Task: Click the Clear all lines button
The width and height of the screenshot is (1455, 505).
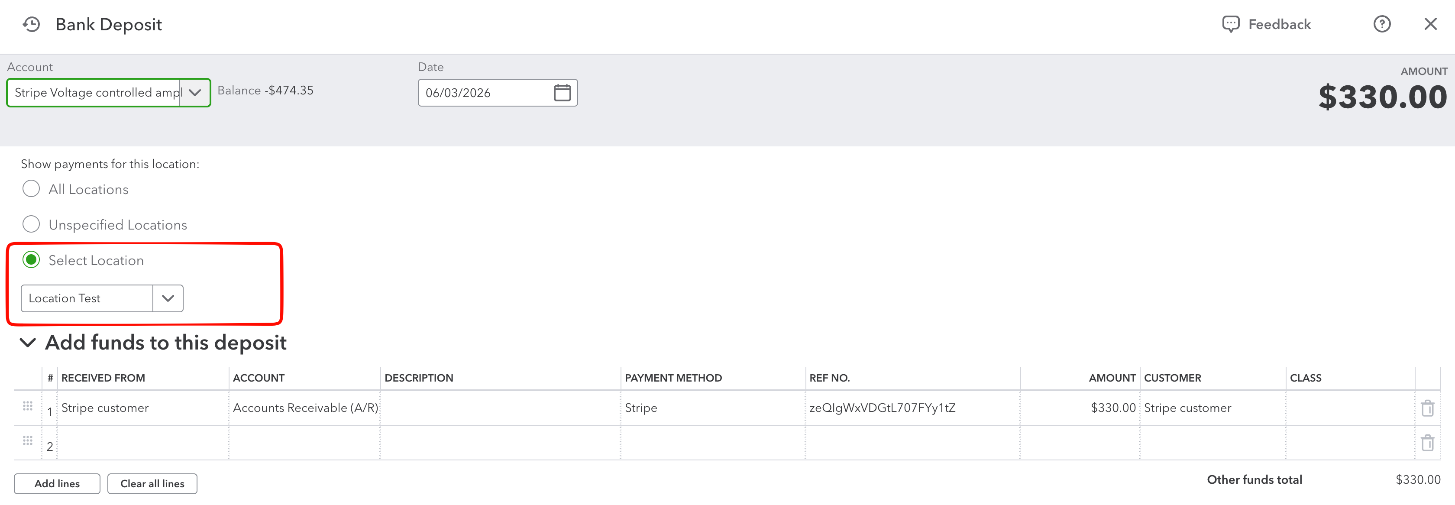Action: pyautogui.click(x=152, y=483)
